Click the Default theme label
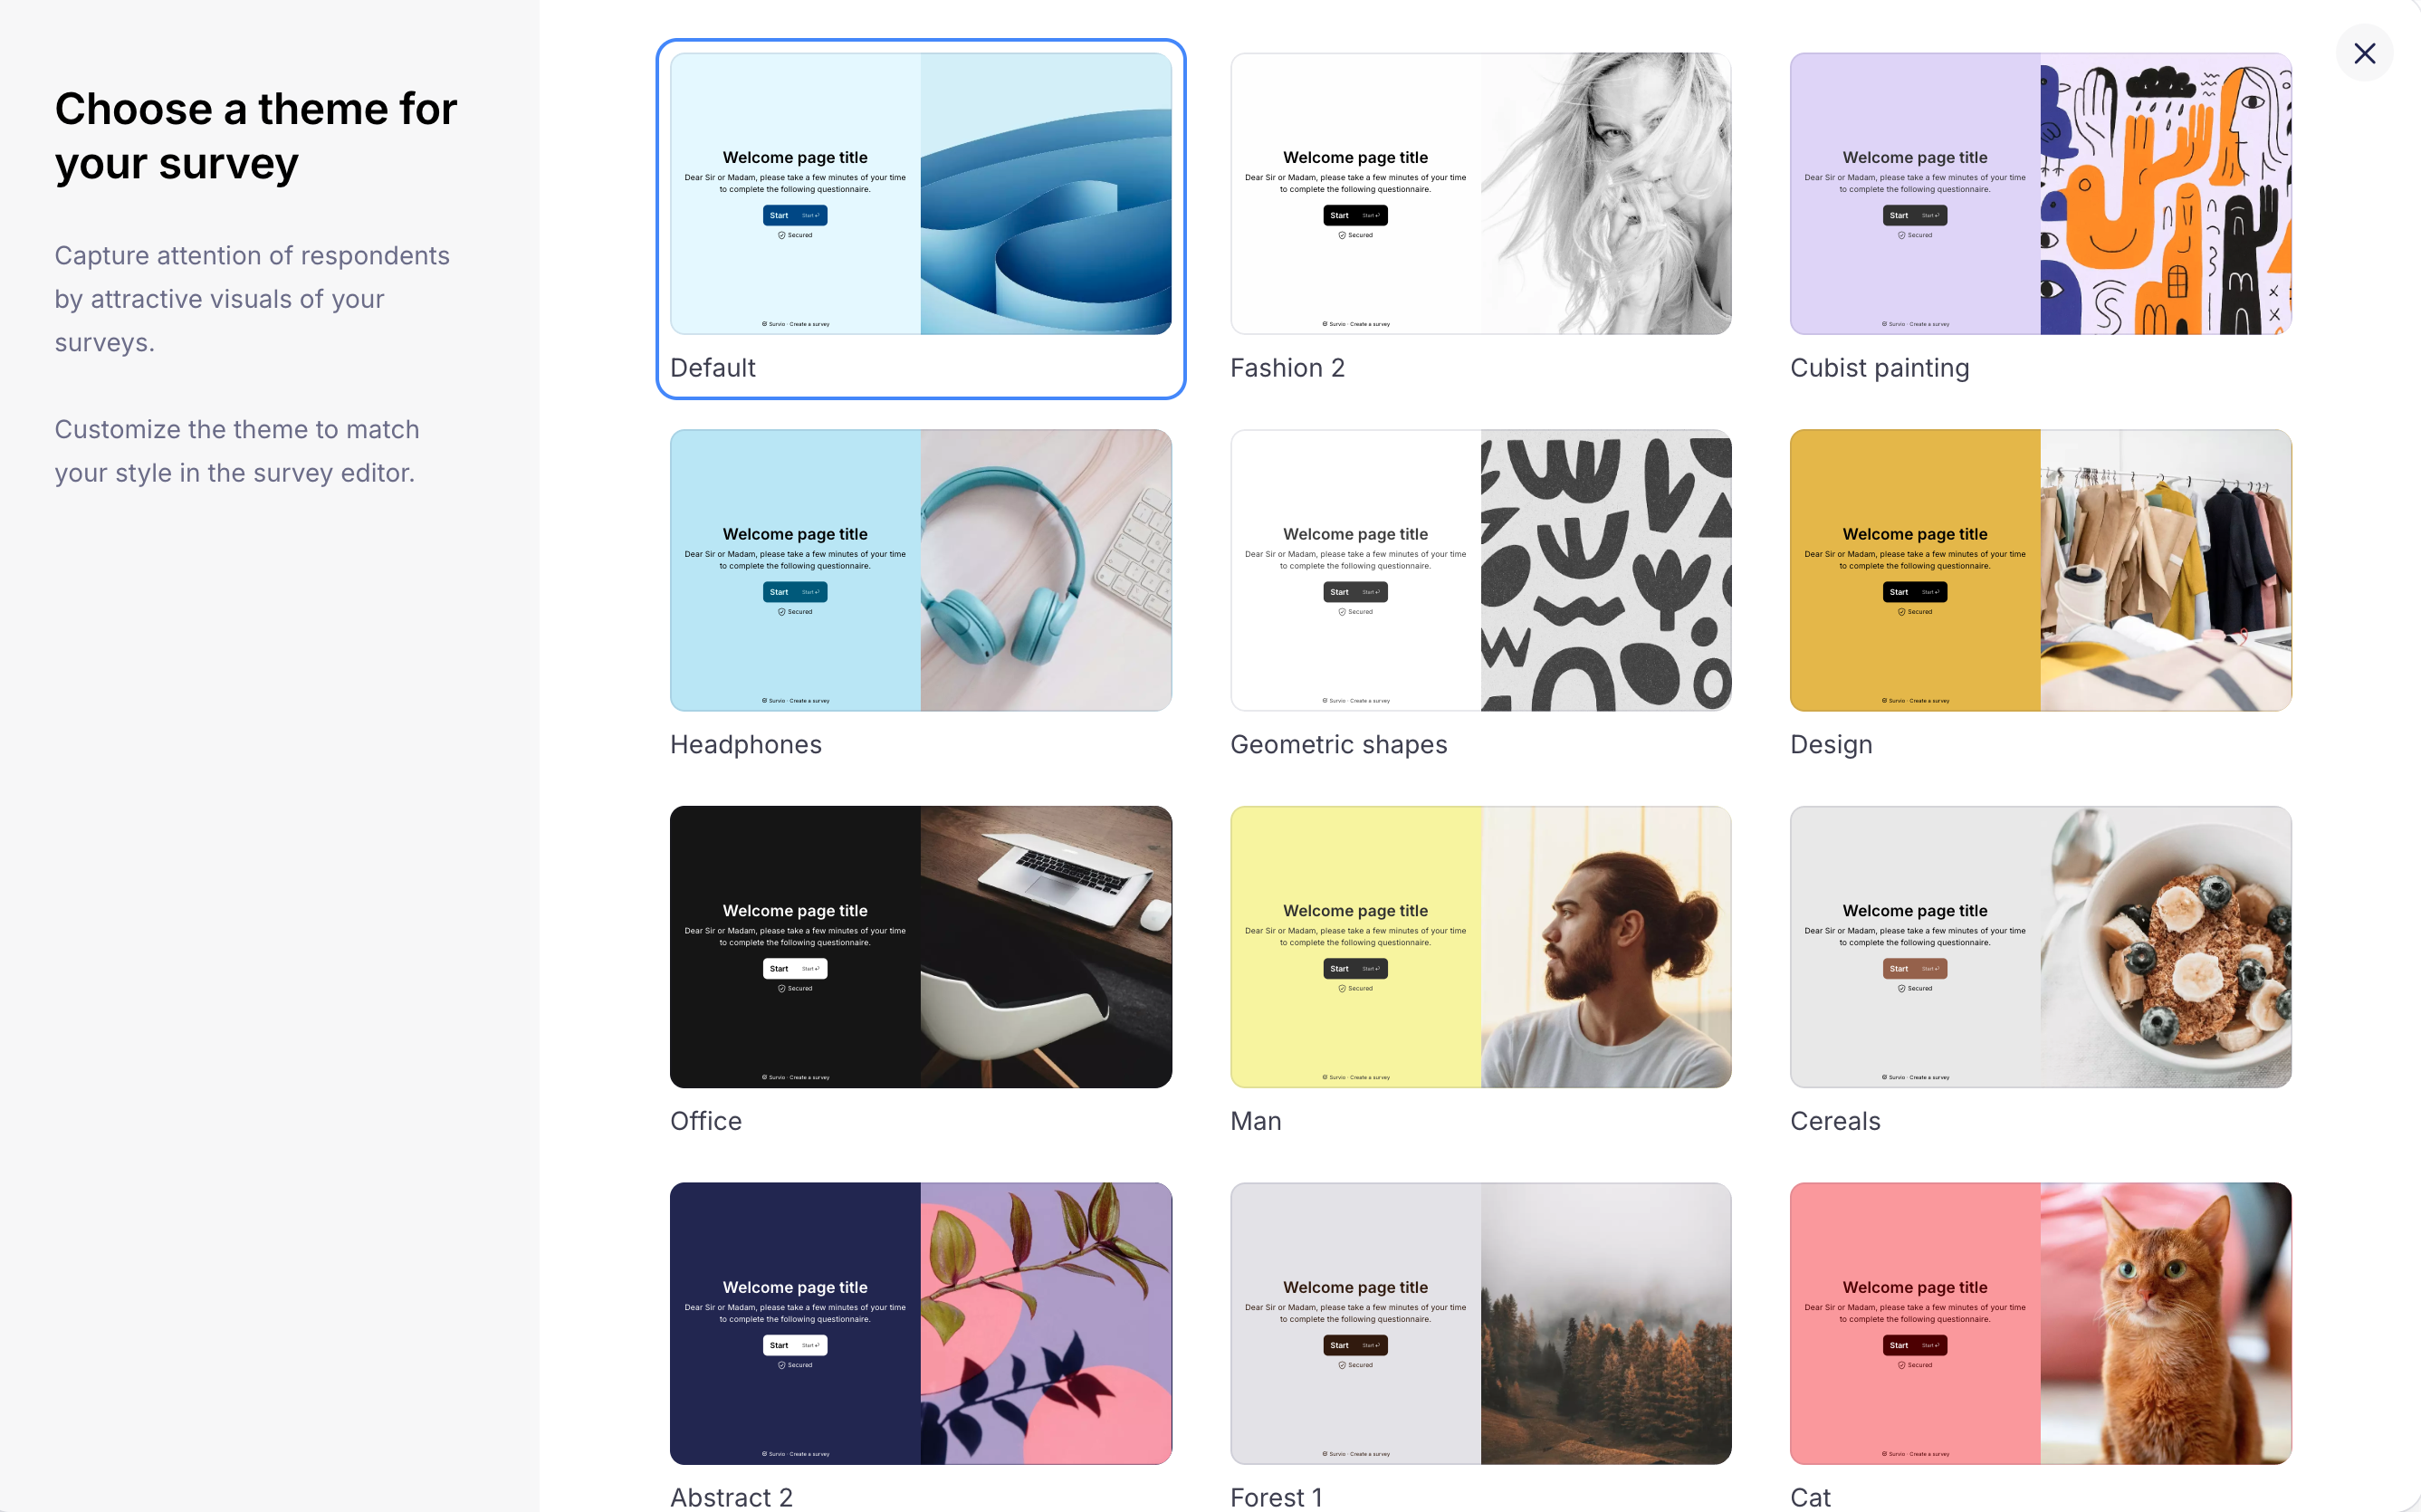Screen dimensions: 2421x1512 point(712,368)
